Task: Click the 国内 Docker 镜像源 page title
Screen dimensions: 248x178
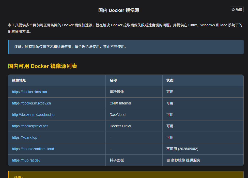Action: coord(119,10)
